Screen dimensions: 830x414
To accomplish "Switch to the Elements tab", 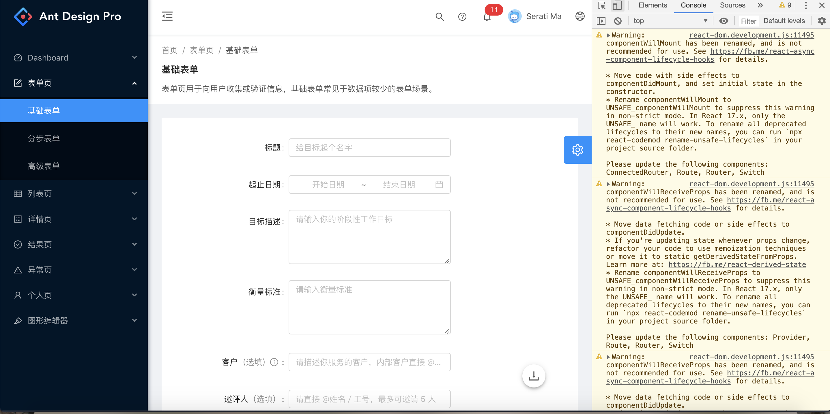I will 653,5.
